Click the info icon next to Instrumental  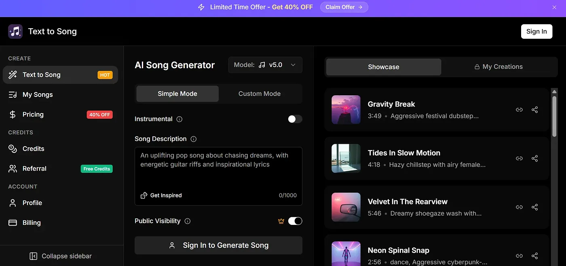coord(180,119)
